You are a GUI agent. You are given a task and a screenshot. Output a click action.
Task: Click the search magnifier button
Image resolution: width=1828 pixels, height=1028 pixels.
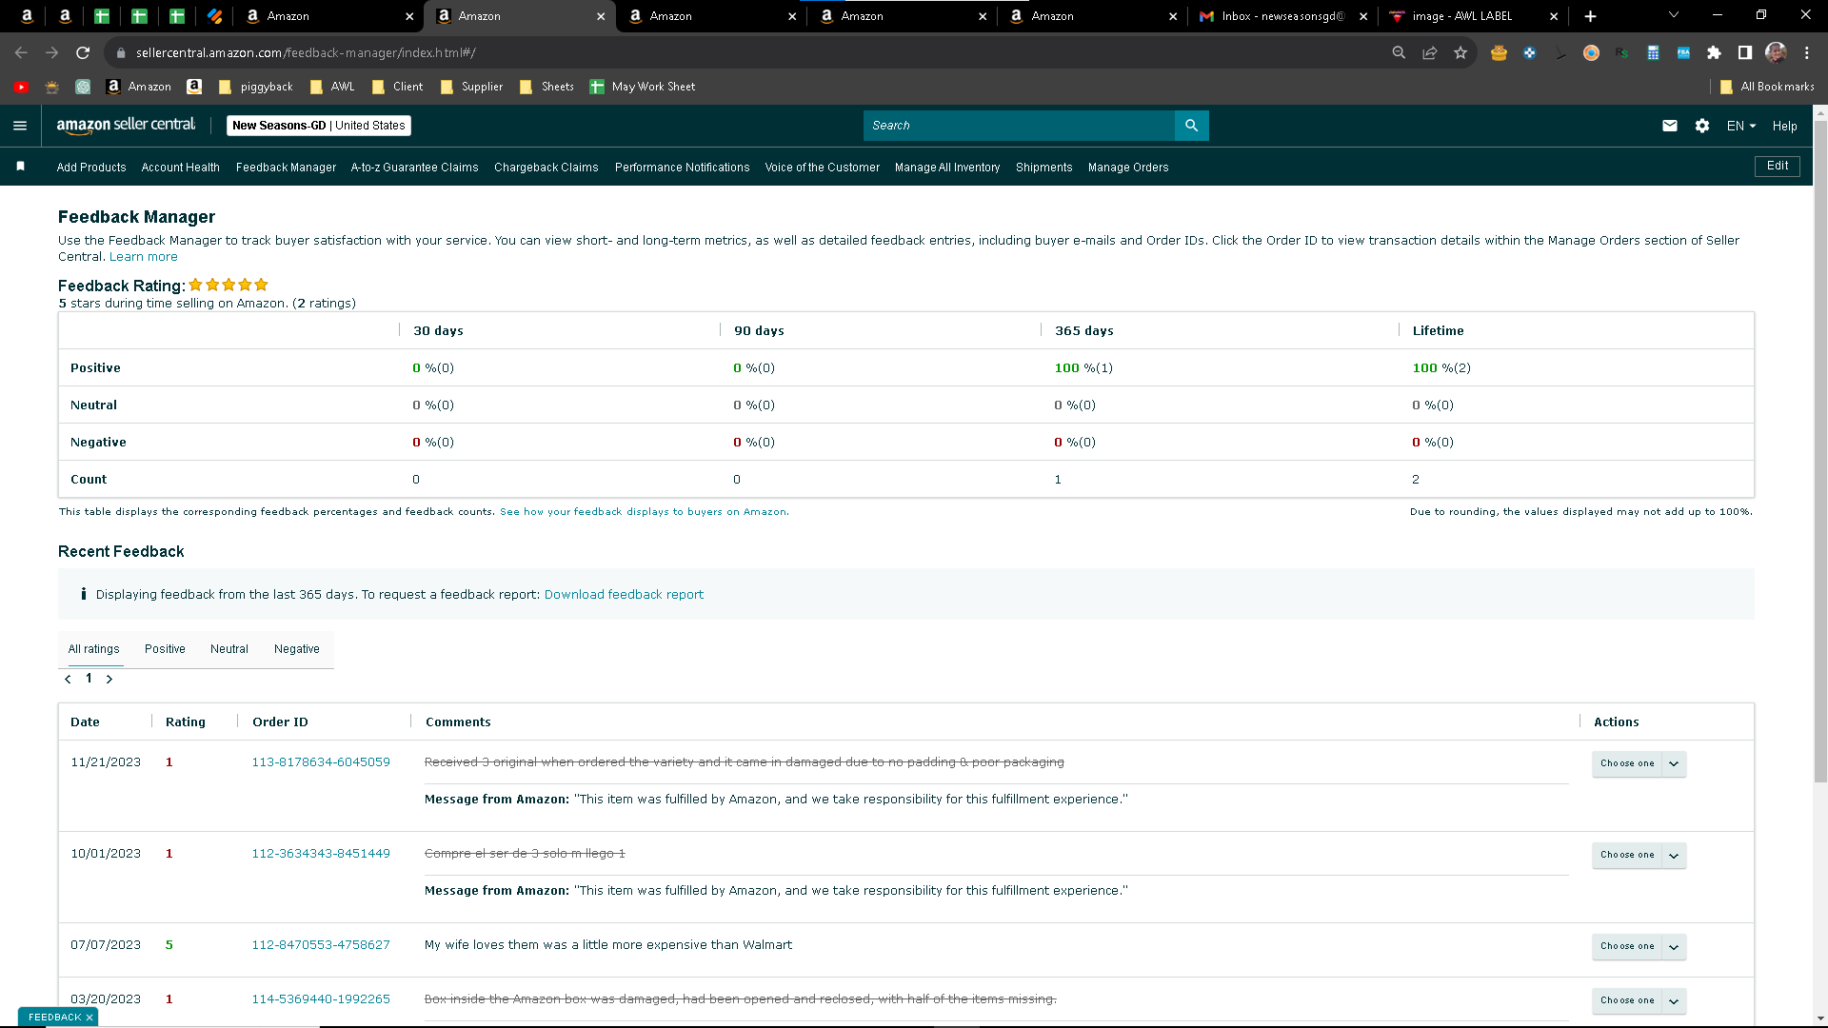[x=1191, y=126]
